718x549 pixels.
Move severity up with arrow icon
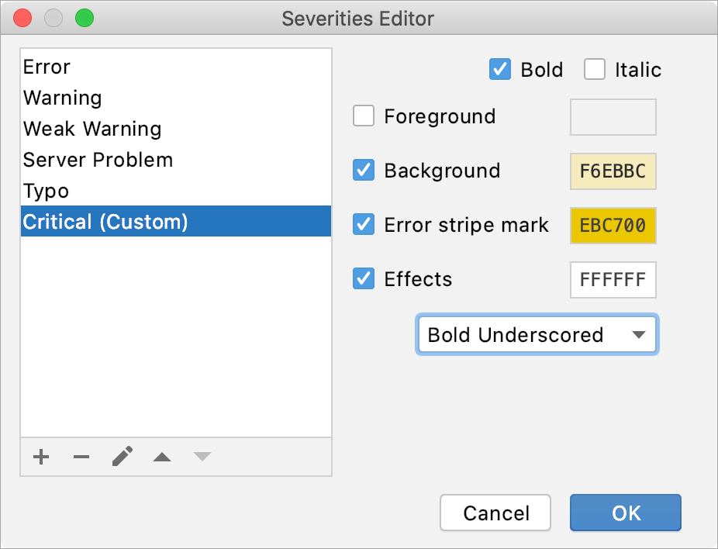click(x=162, y=457)
